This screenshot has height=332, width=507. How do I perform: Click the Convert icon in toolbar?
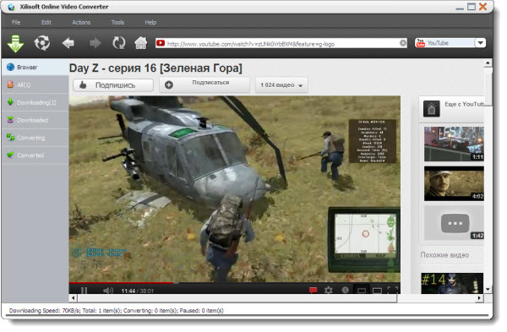pyautogui.click(x=42, y=43)
